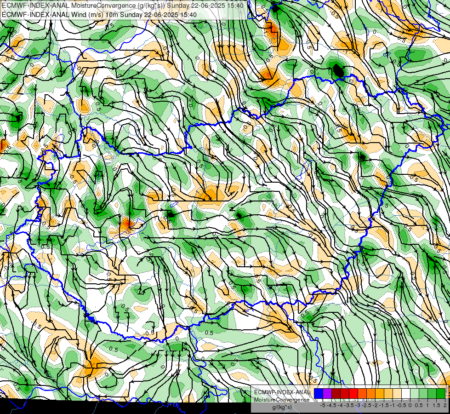This screenshot has width=450, height=414.
Task: Click the -4.5 legend tick label
Action: [x=331, y=405]
